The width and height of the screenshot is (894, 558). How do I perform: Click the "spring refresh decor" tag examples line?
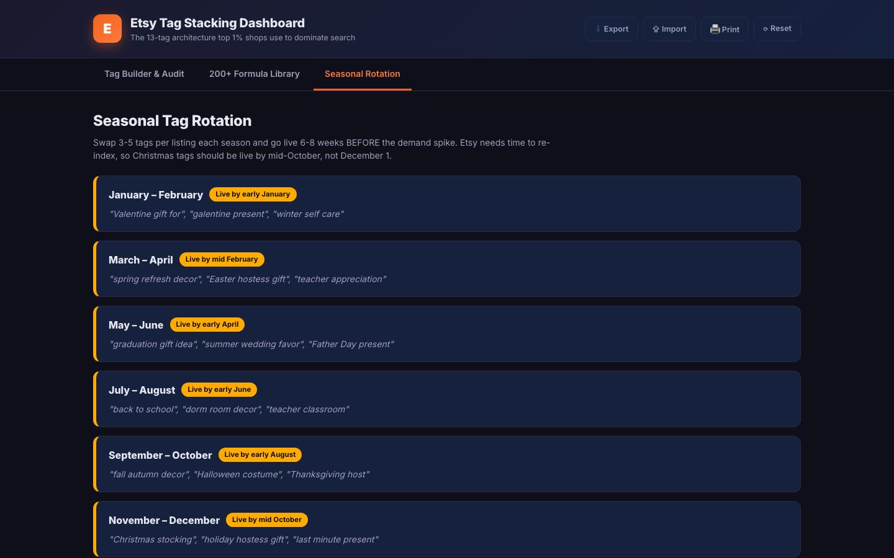coord(248,279)
